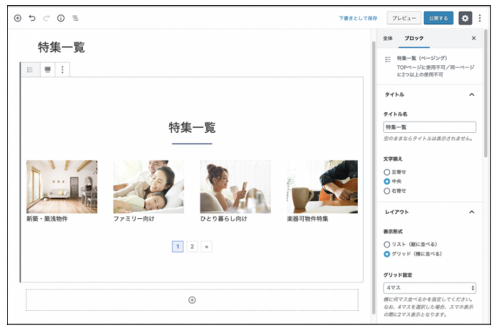The image size is (495, 329).
Task: Click the タイトル名 text input field
Action: [x=429, y=127]
